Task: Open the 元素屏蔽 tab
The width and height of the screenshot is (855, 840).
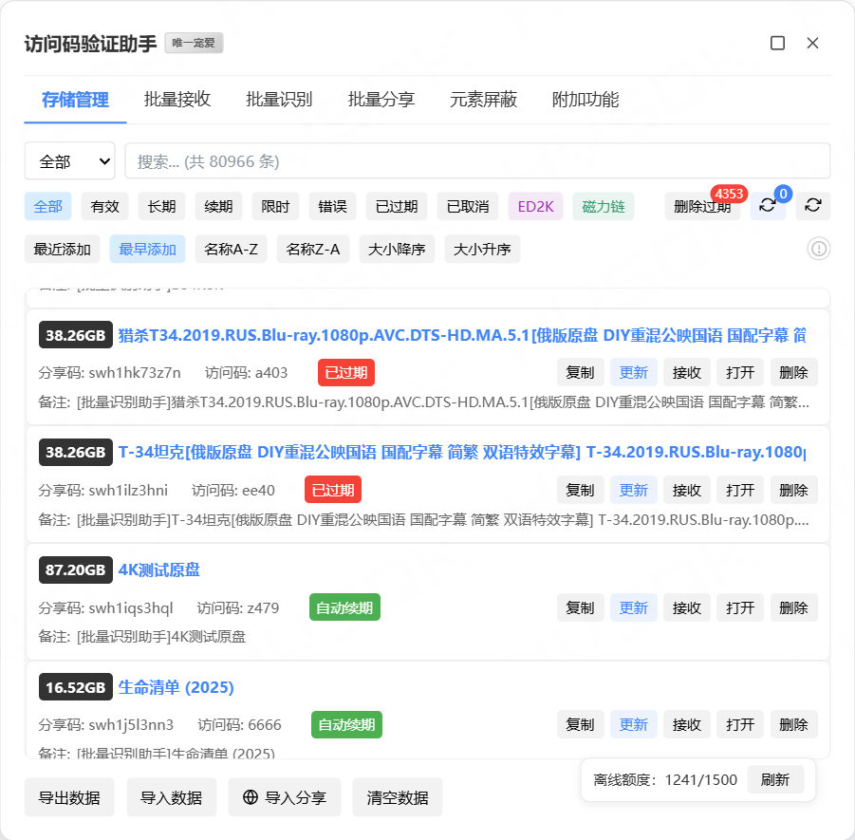Action: coord(483,100)
